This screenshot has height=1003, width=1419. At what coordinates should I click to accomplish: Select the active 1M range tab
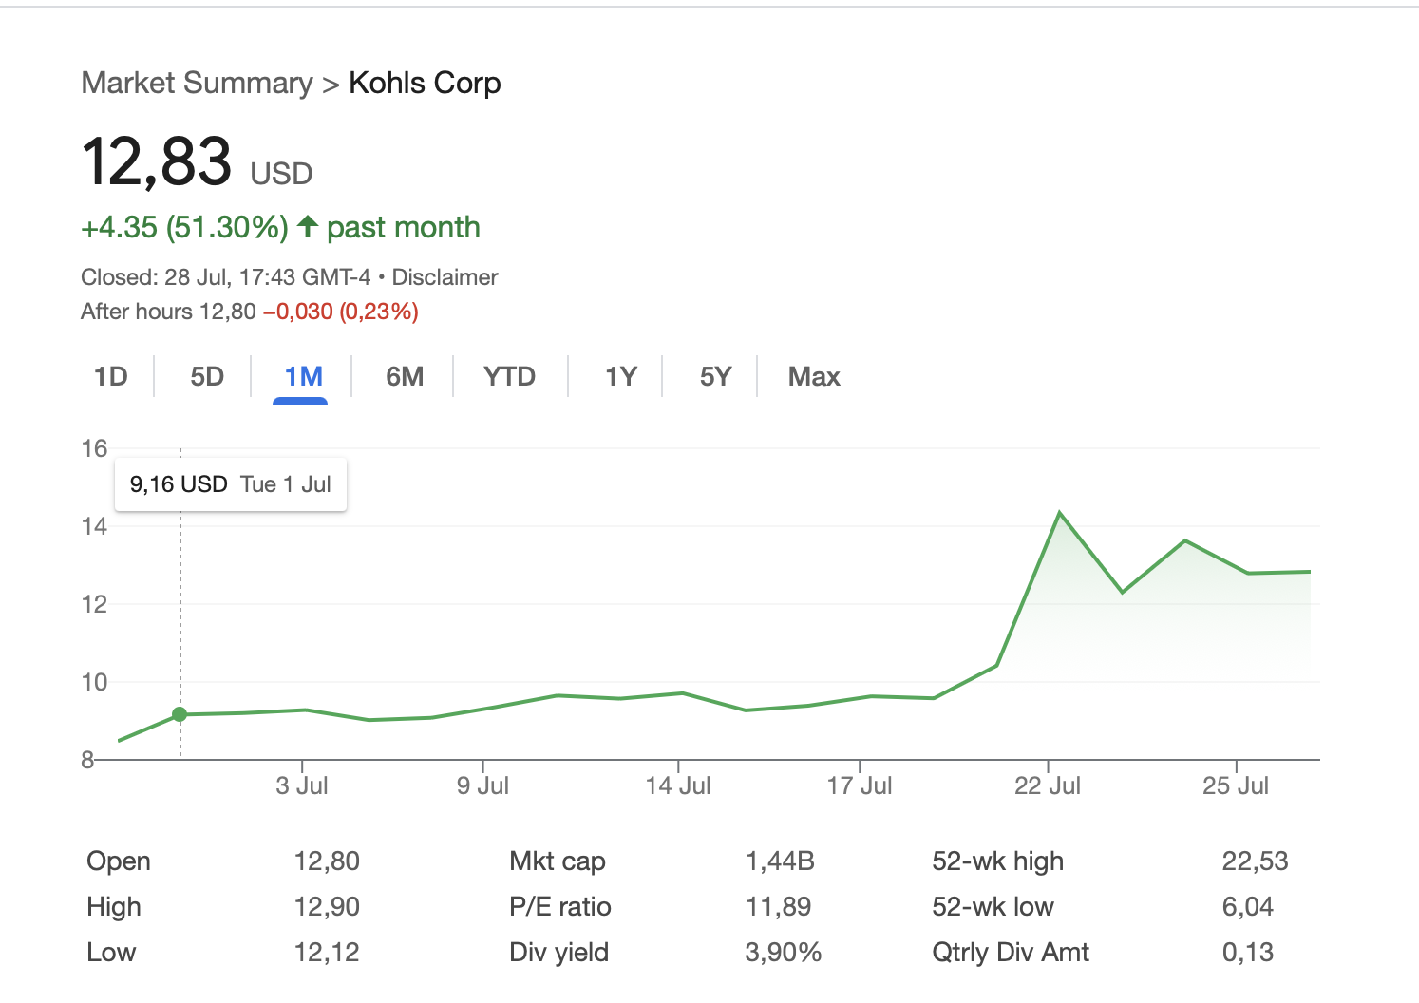coord(303,377)
